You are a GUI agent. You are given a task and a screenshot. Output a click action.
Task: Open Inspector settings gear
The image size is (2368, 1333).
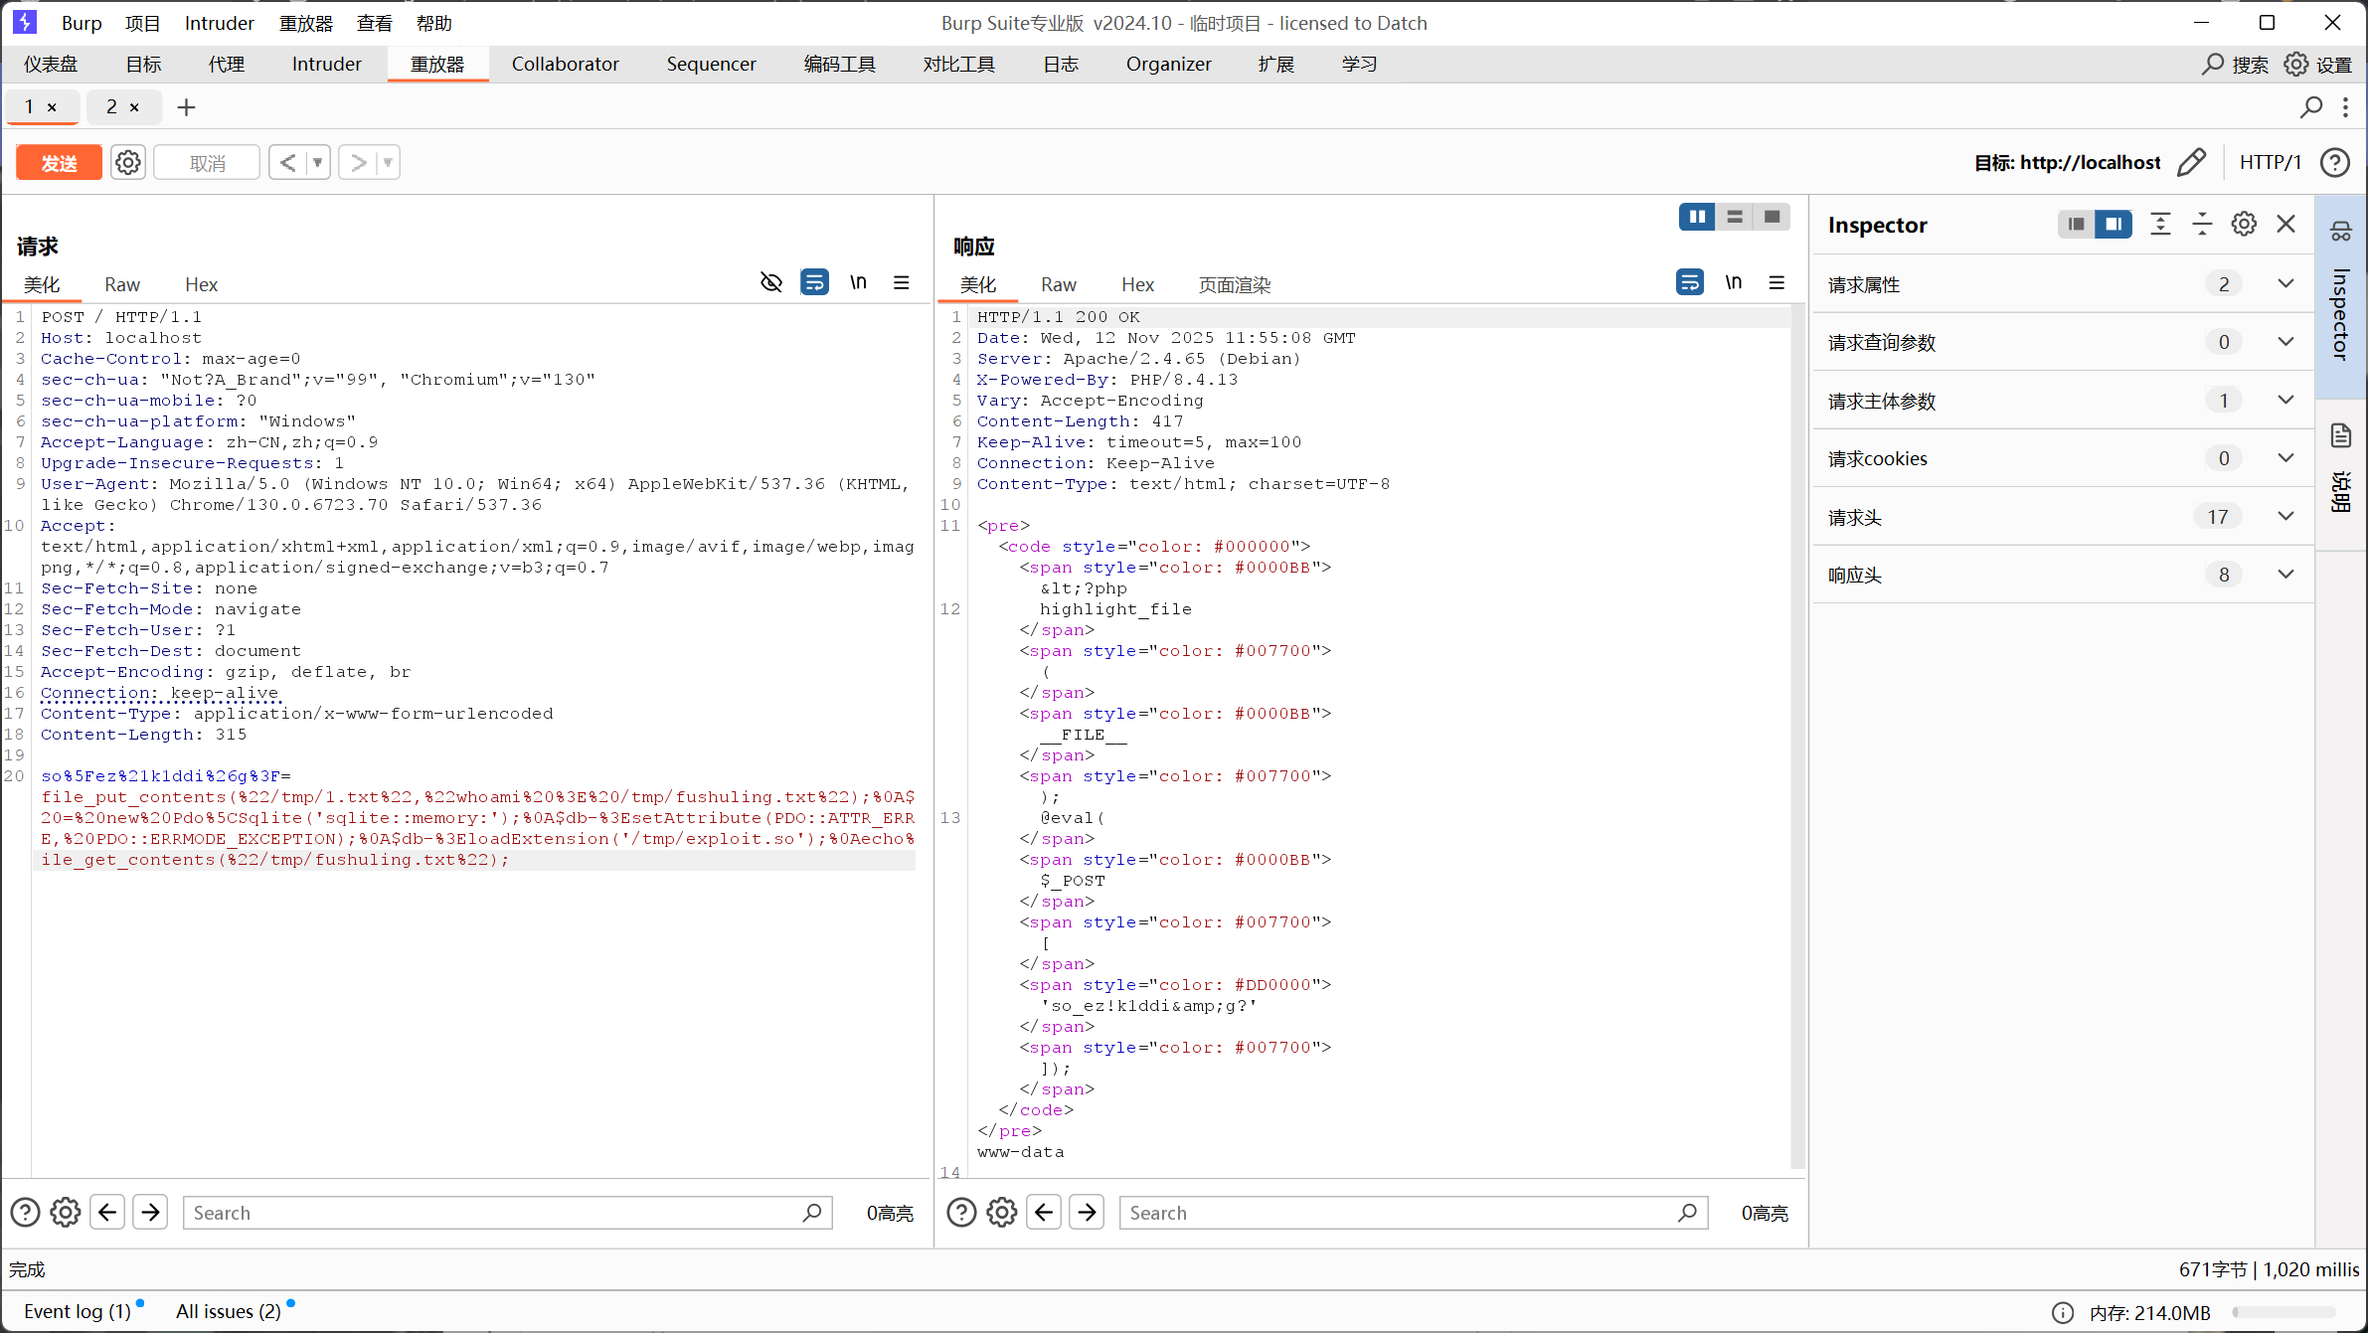click(2244, 225)
